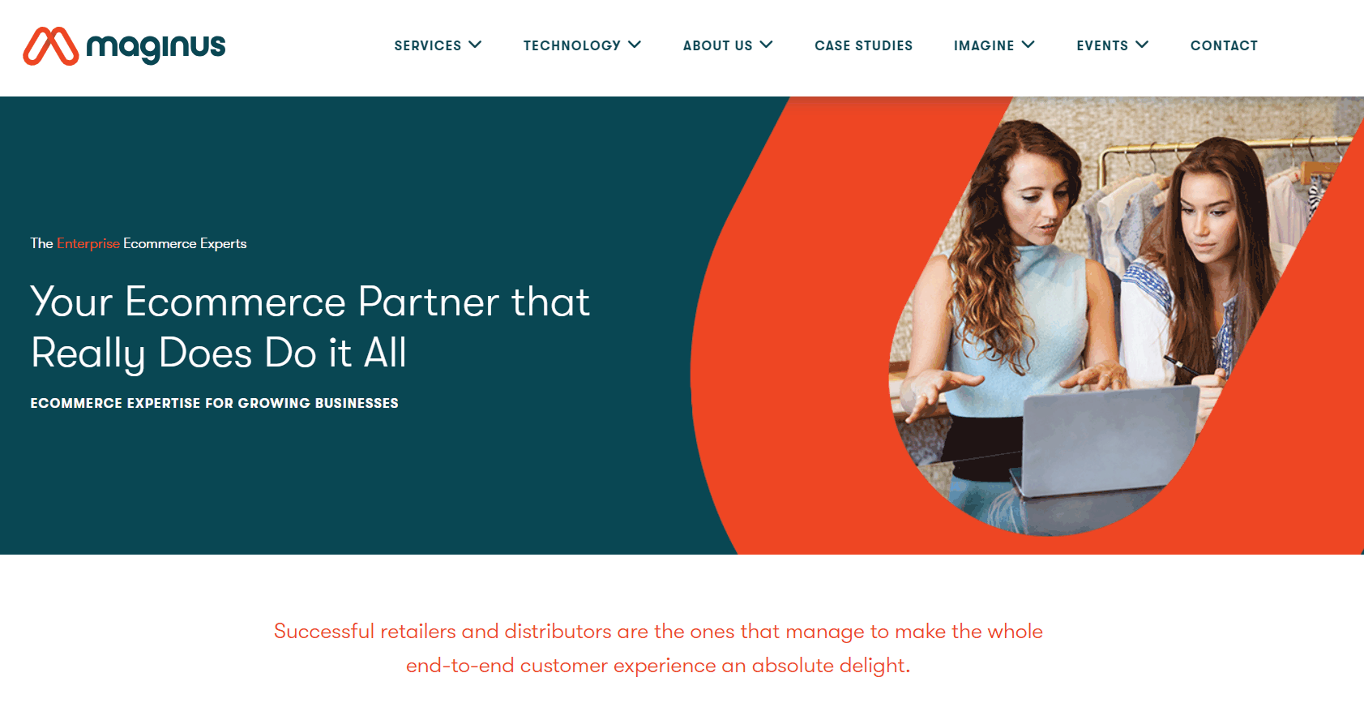The image size is (1364, 703).
Task: Click the Maginus orange M logo icon
Action: pyautogui.click(x=51, y=46)
